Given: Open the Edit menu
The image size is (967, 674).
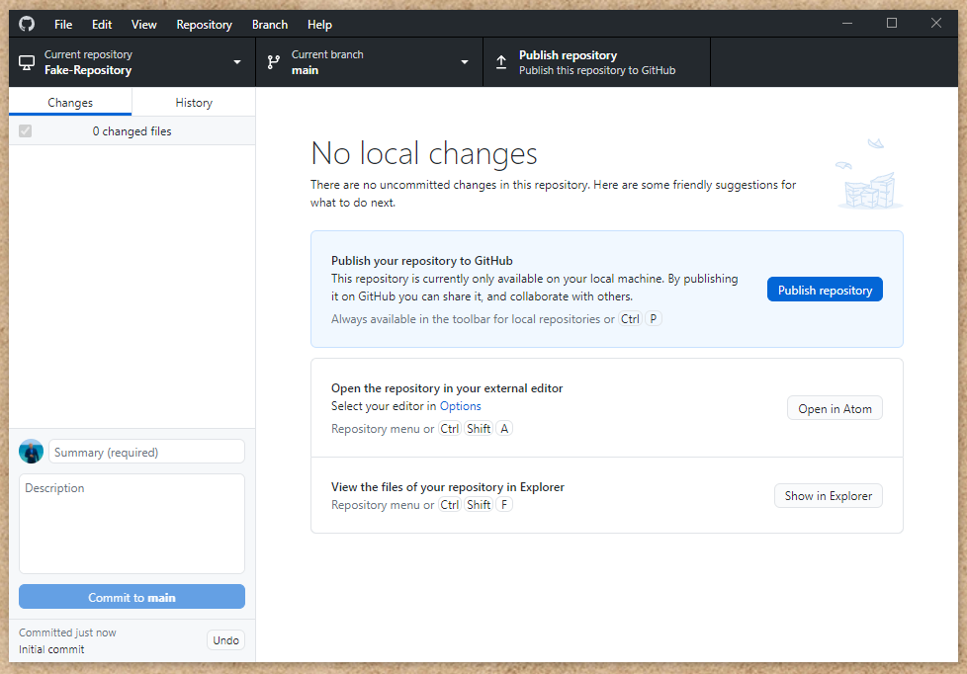Looking at the screenshot, I should 102,25.
